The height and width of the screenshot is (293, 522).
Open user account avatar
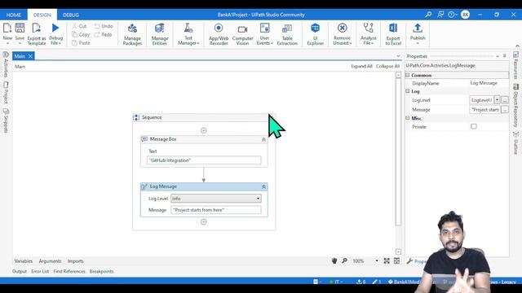(x=465, y=15)
